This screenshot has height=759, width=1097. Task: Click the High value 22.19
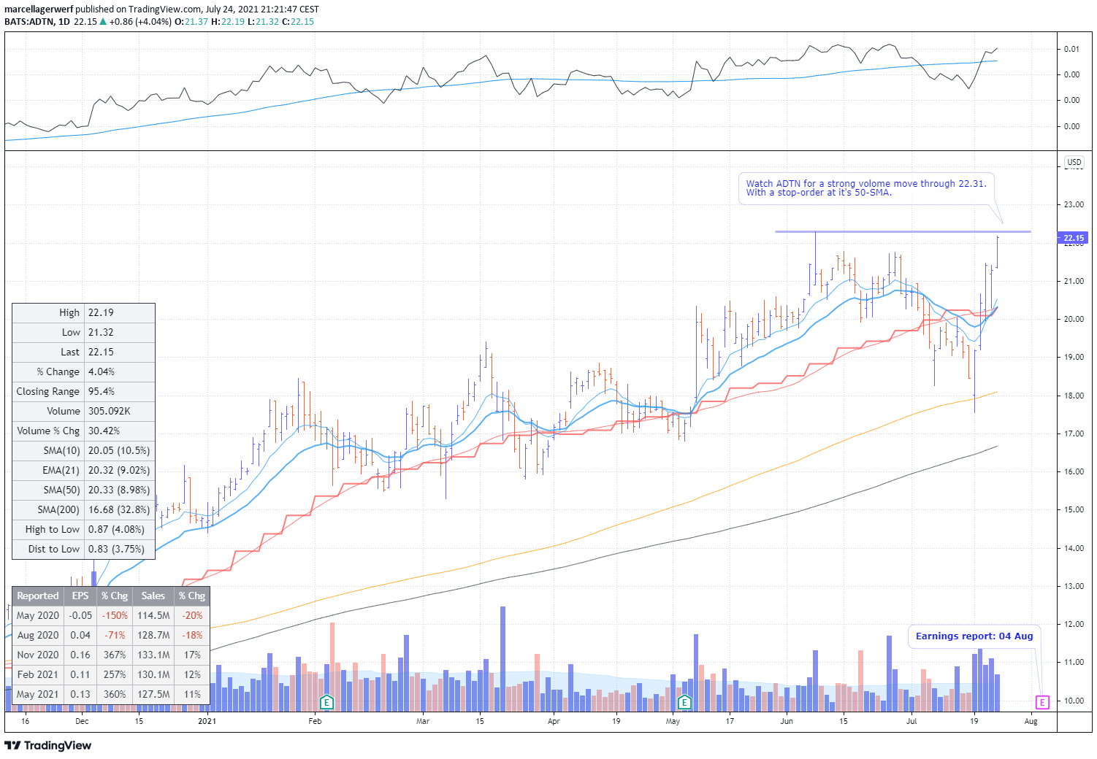coord(101,313)
